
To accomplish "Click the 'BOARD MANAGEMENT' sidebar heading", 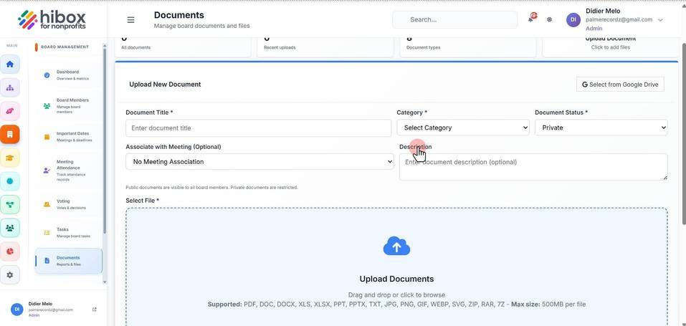I will click(65, 47).
